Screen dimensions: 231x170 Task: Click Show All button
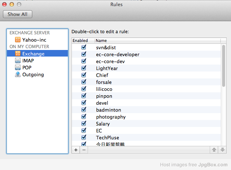click(18, 14)
